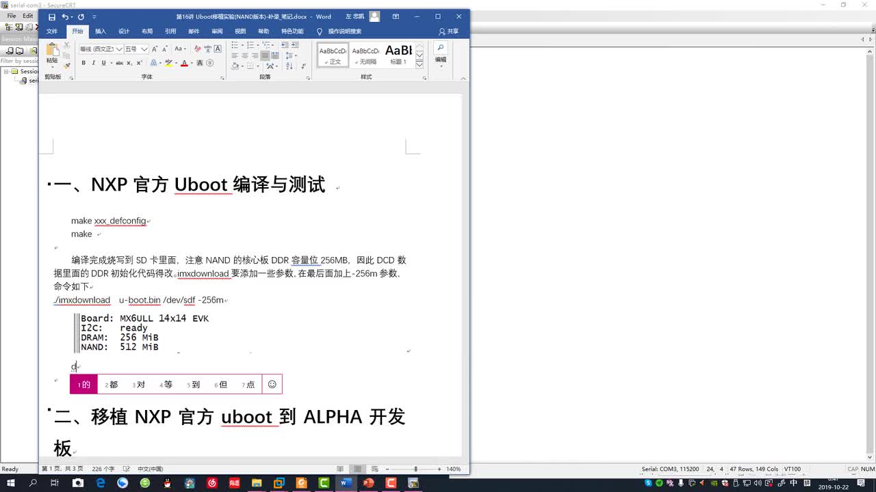Image resolution: width=876 pixels, height=492 pixels.
Task: Open PowerPoint from the Windows taskbar
Action: pos(368,482)
